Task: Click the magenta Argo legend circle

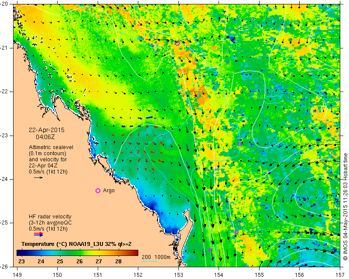Action: coord(98,191)
